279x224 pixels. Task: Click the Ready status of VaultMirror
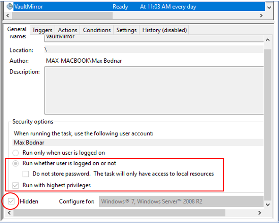pos(120,7)
